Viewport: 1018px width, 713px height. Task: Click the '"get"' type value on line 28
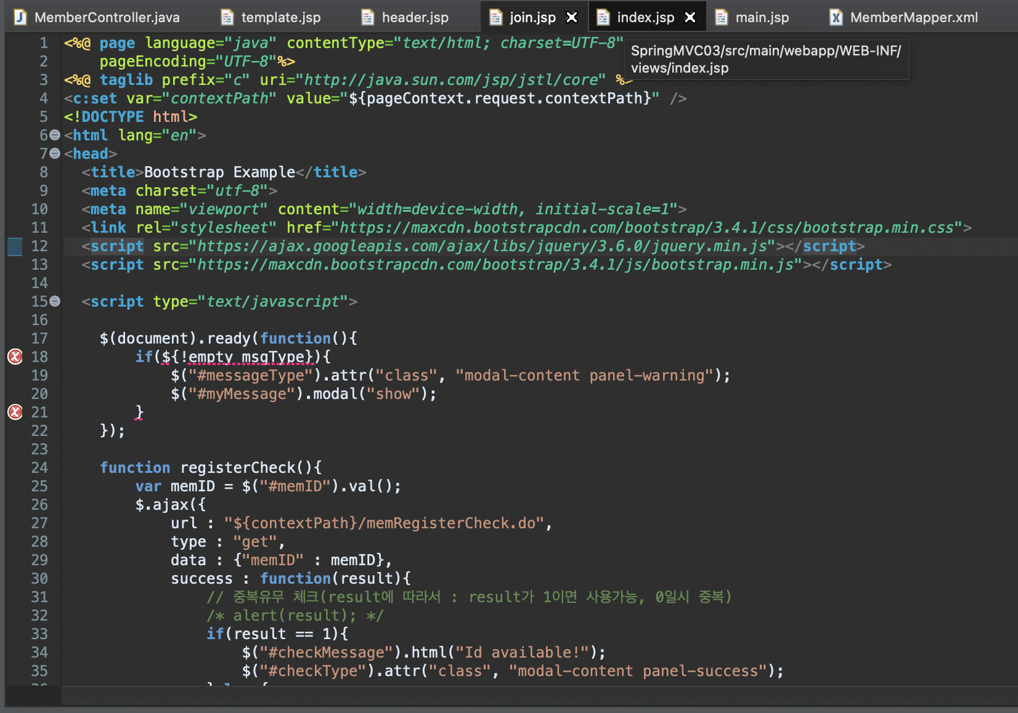coord(255,542)
